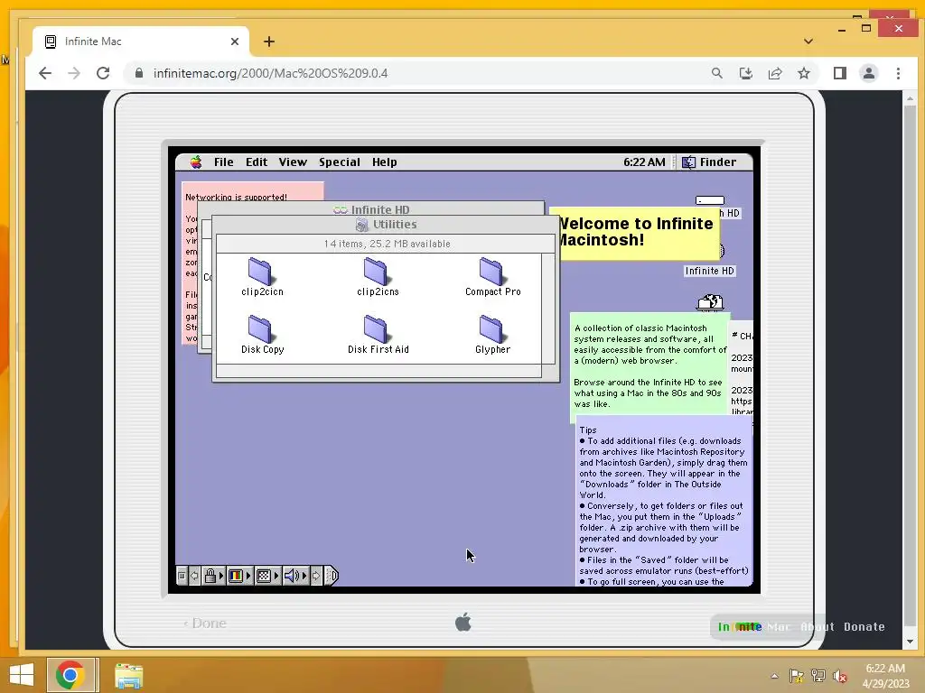
Task: Open the tab search dropdown chevron
Action: click(x=808, y=42)
